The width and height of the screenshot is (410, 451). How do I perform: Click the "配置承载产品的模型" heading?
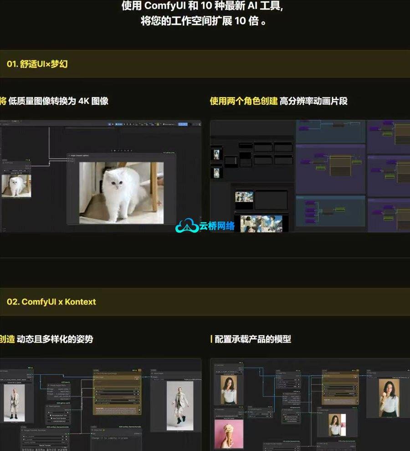[253, 339]
